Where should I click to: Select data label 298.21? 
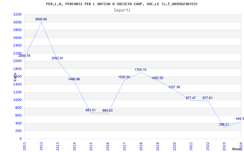[224, 124]
